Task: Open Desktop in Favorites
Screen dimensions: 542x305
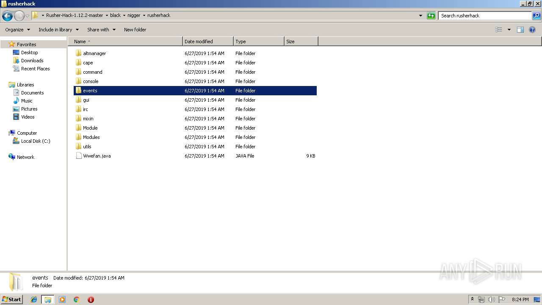Action: tap(29, 53)
